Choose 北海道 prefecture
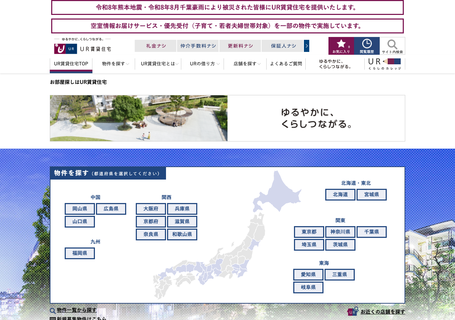The image size is (455, 320). (x=340, y=195)
